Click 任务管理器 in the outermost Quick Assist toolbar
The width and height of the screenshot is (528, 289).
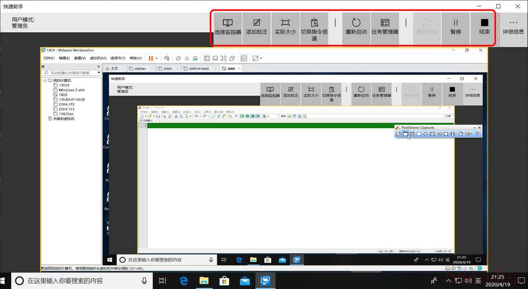385,27
